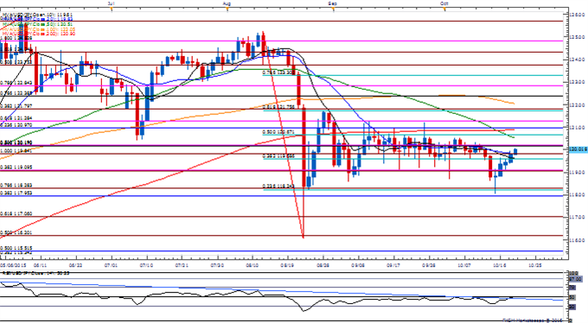Click the 10/07 date axis label
Screen dimensions: 588x323
[464, 264]
